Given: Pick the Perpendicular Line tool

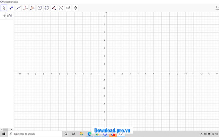Looking at the screenshot, I should pyautogui.click(x=25, y=8).
